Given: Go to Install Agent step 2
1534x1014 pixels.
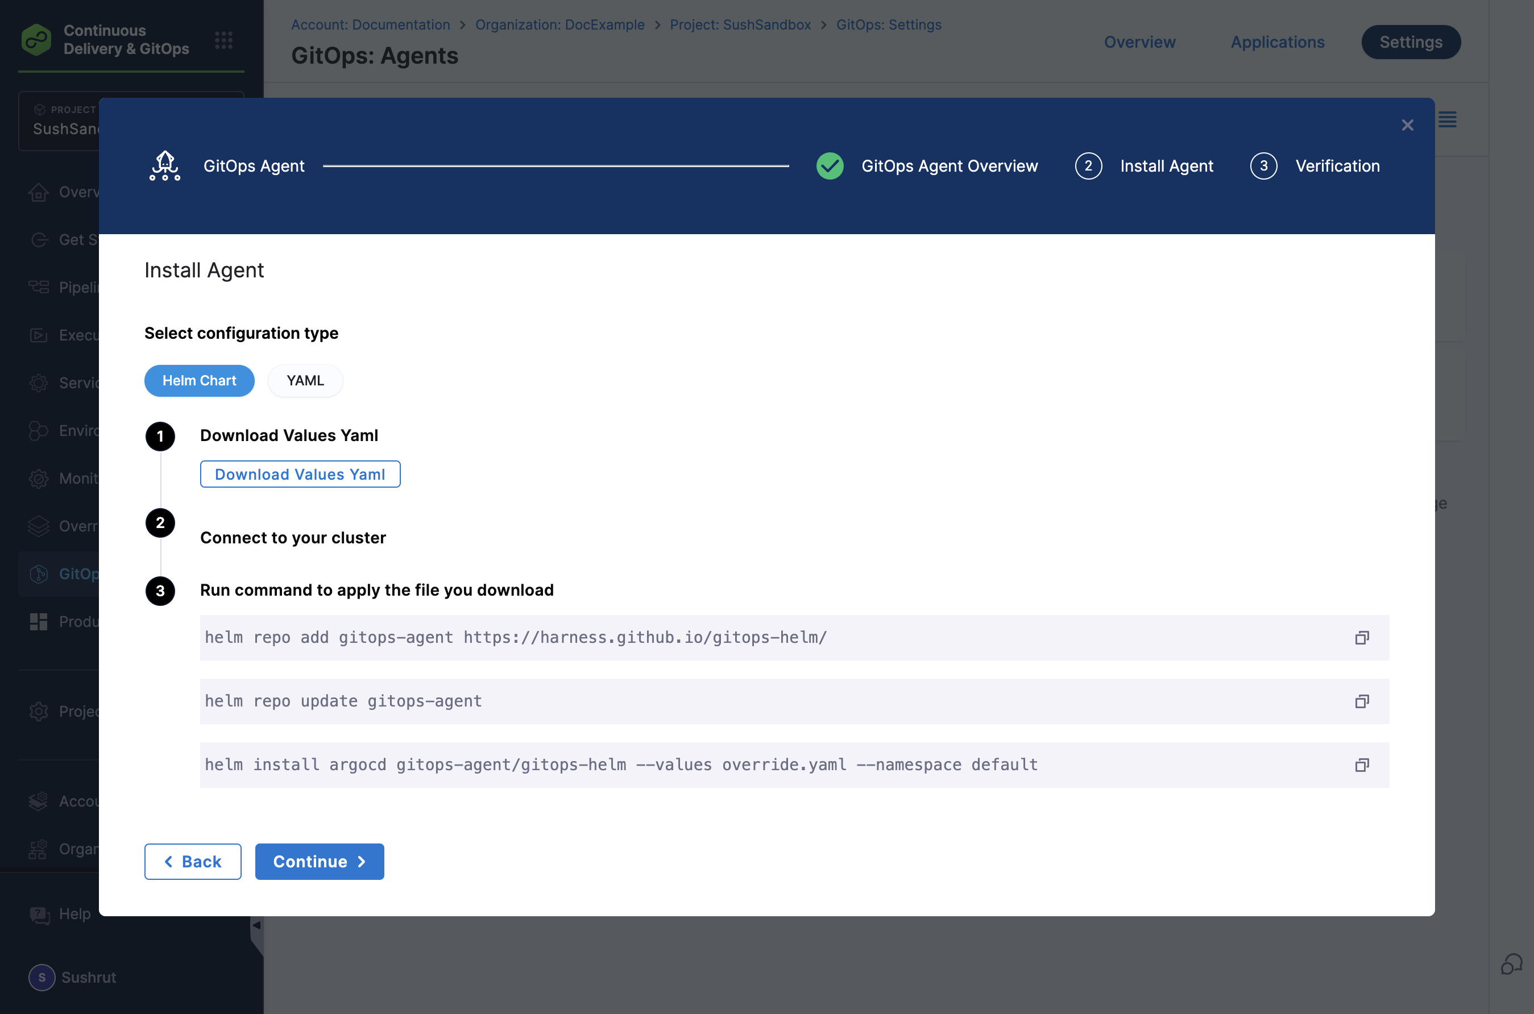Looking at the screenshot, I should coord(1144,166).
